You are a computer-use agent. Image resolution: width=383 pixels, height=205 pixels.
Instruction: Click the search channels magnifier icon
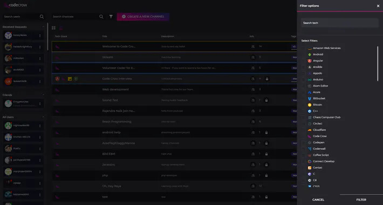point(101,17)
